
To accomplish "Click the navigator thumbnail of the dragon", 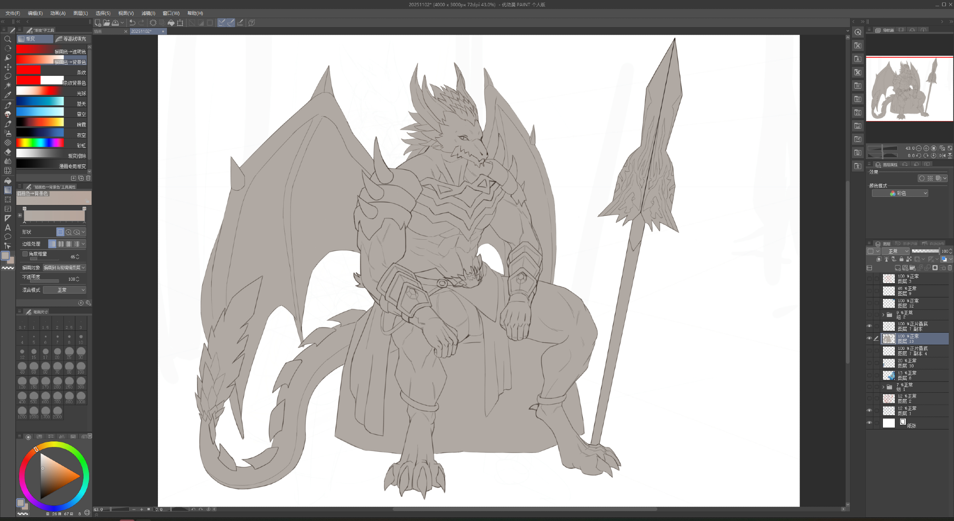I will coord(909,89).
